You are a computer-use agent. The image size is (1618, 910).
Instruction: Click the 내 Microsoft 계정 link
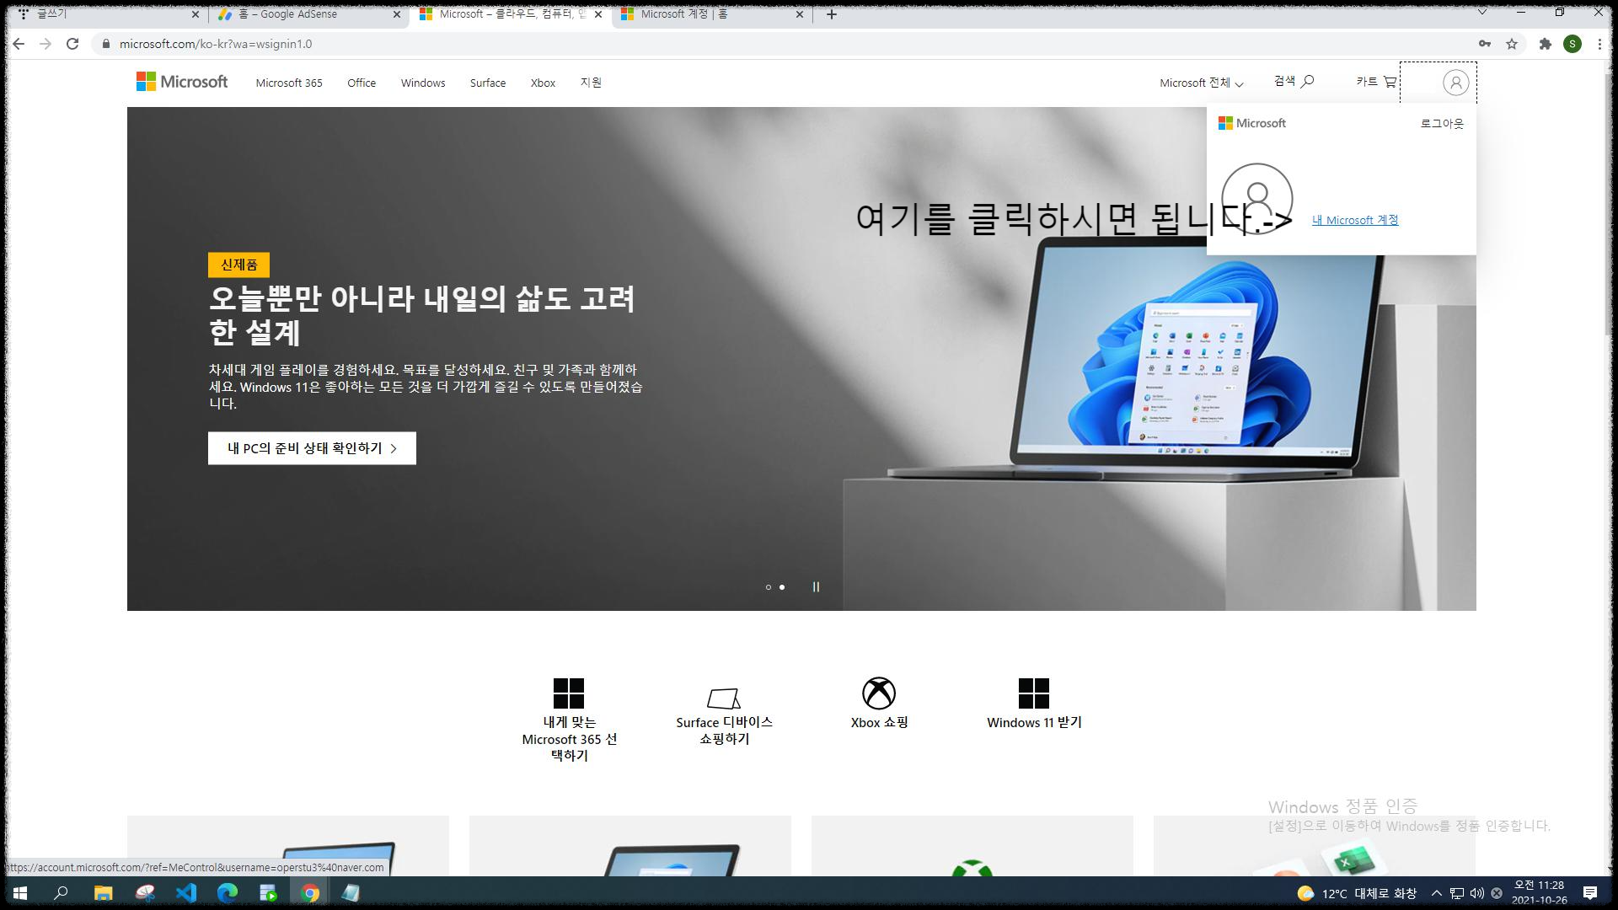click(x=1355, y=220)
